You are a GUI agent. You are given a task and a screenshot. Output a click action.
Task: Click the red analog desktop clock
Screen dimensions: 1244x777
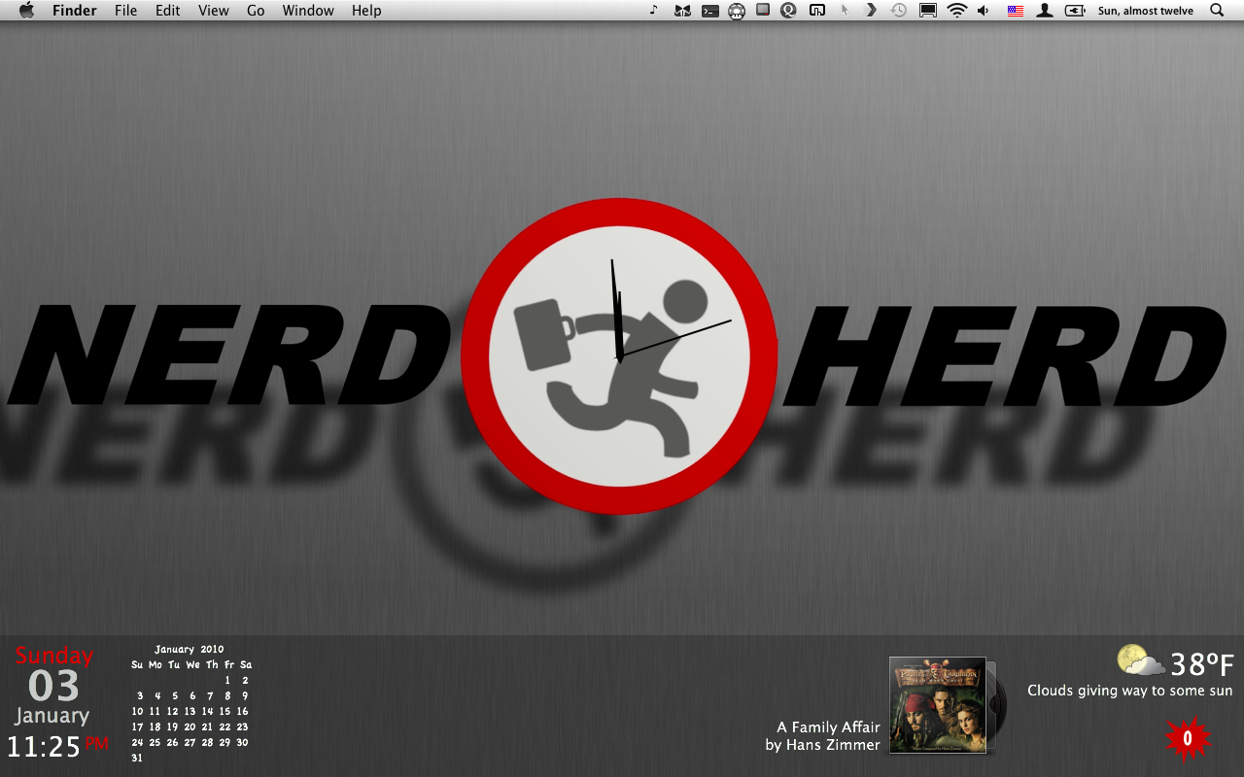click(x=619, y=355)
